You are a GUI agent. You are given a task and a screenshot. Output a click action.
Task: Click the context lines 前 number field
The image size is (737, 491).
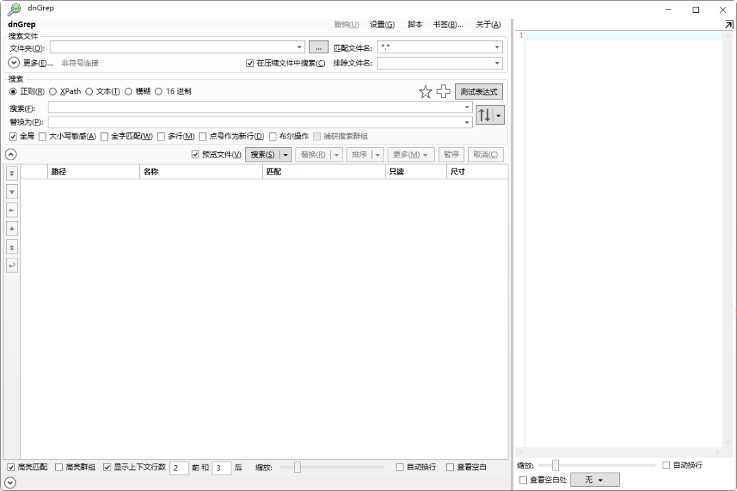point(179,468)
